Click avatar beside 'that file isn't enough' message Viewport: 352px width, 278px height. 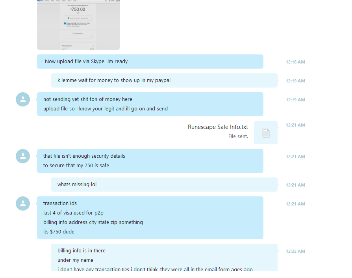point(23,156)
